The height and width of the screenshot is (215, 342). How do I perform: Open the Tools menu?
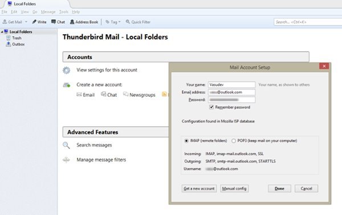pos(64,12)
